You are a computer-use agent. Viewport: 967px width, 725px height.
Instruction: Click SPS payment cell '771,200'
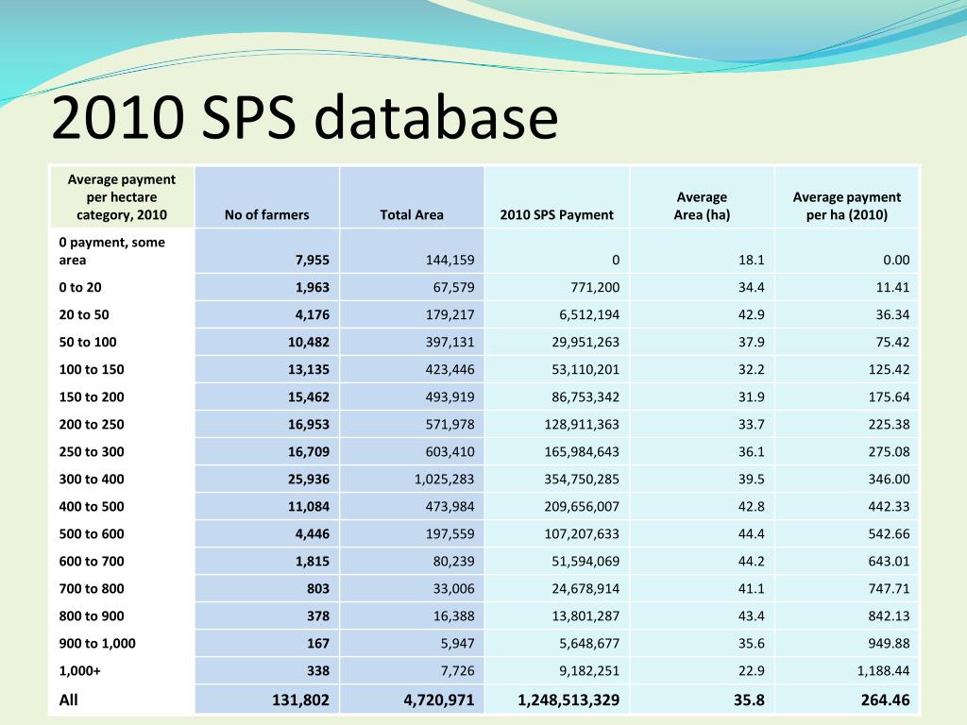tap(595, 287)
